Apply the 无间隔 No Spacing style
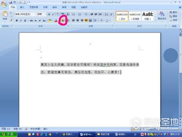This screenshot has height=137, width=182. coord(135,16)
